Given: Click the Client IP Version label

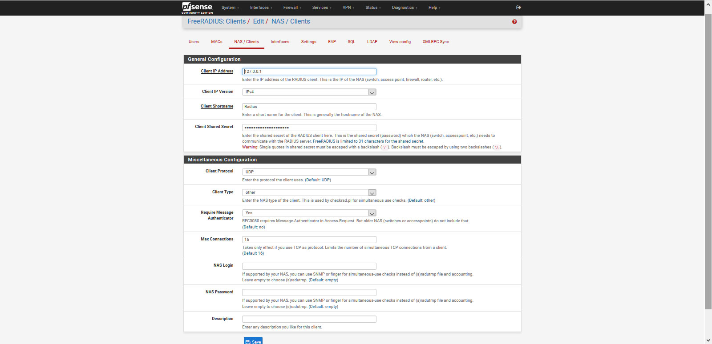Looking at the screenshot, I should click(218, 92).
